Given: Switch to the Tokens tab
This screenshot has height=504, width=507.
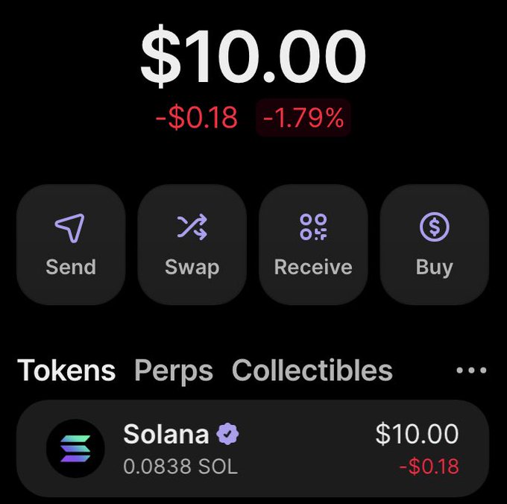Looking at the screenshot, I should 66,370.
